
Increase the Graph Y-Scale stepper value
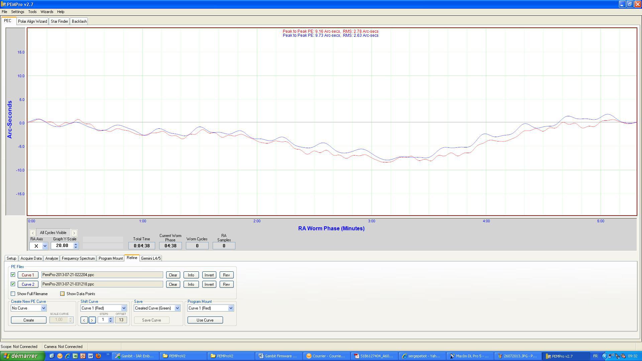point(76,244)
